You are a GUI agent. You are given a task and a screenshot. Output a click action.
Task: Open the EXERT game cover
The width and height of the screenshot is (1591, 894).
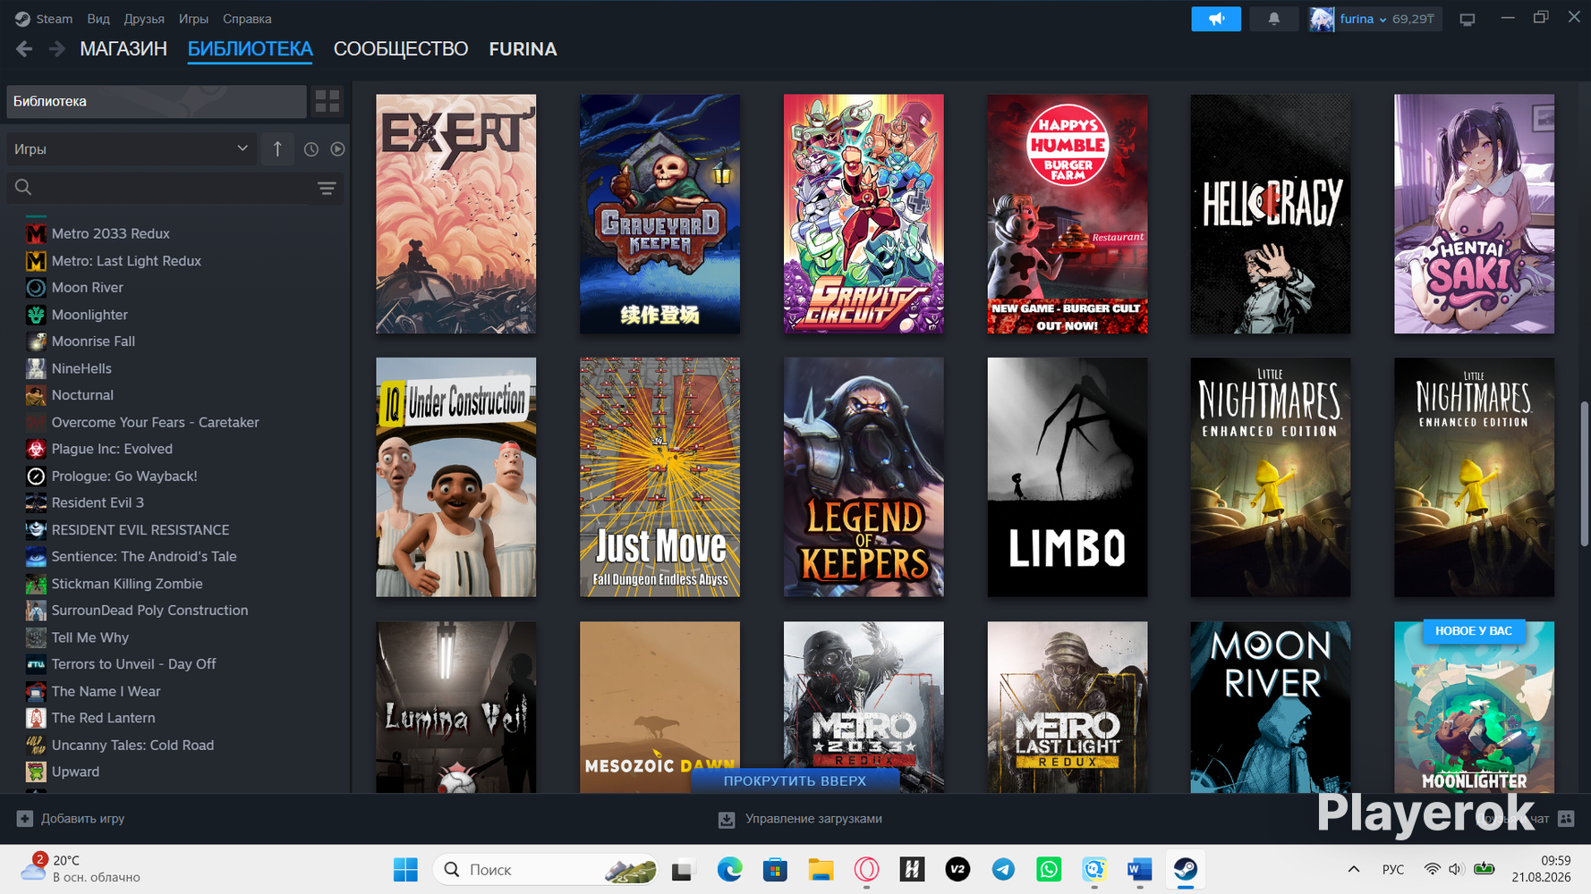456,214
